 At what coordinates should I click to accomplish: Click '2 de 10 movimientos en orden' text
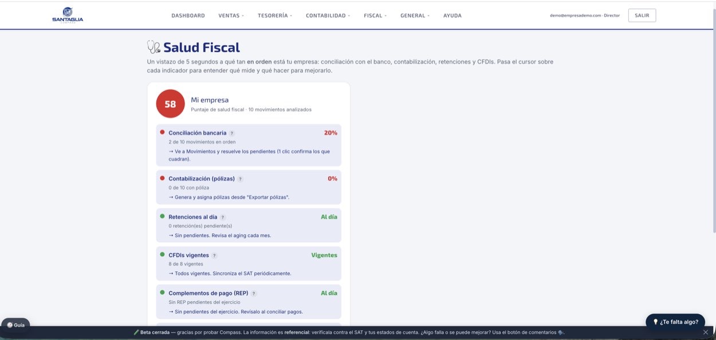[202, 141]
